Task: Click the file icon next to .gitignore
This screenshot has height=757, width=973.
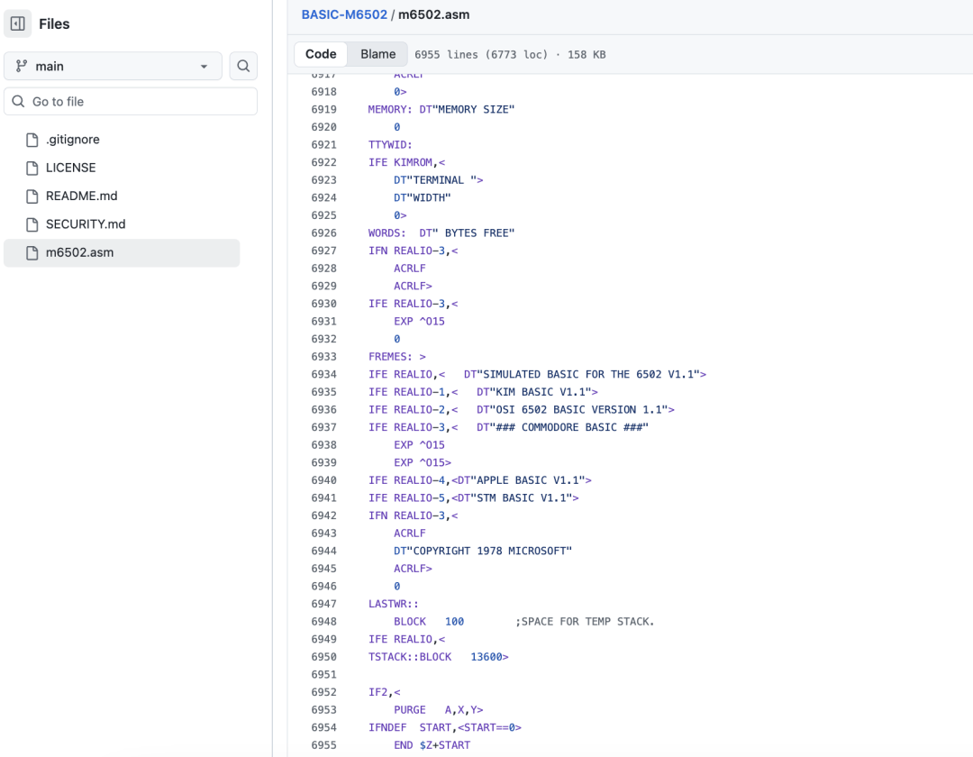Action: 32,140
